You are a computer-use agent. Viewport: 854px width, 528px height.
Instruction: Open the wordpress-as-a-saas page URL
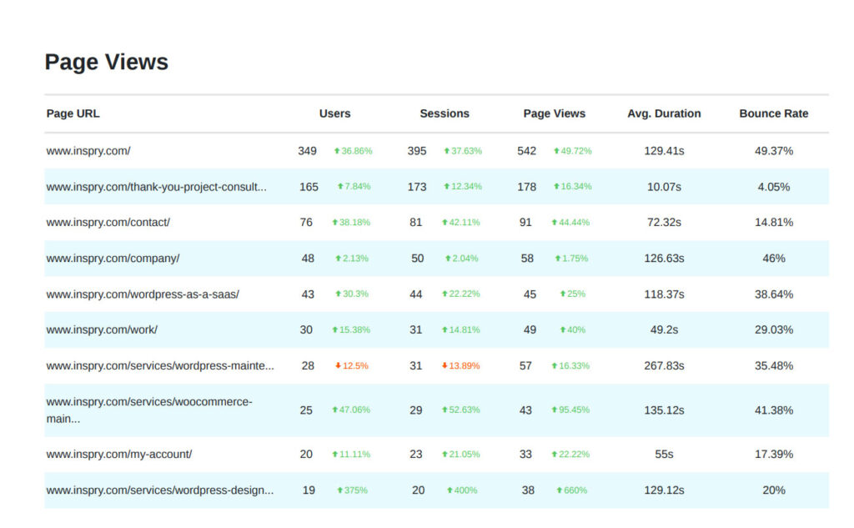(x=143, y=294)
